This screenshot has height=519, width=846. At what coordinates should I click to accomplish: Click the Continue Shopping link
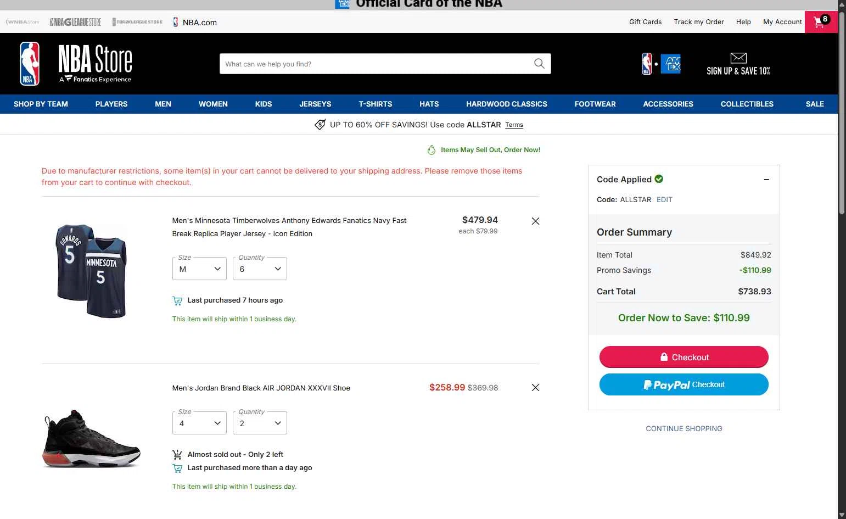pos(684,428)
